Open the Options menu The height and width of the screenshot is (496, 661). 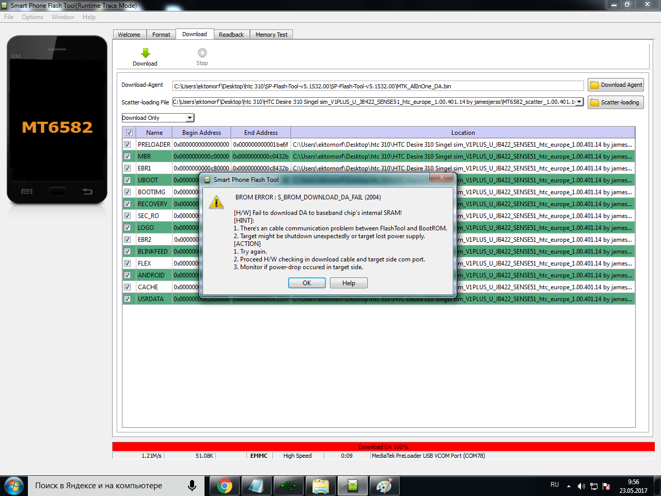(33, 17)
